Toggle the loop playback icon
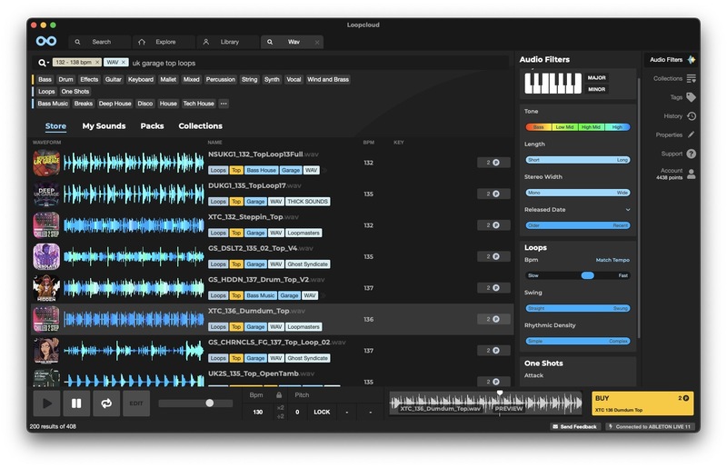The height and width of the screenshot is (468, 727). click(106, 403)
